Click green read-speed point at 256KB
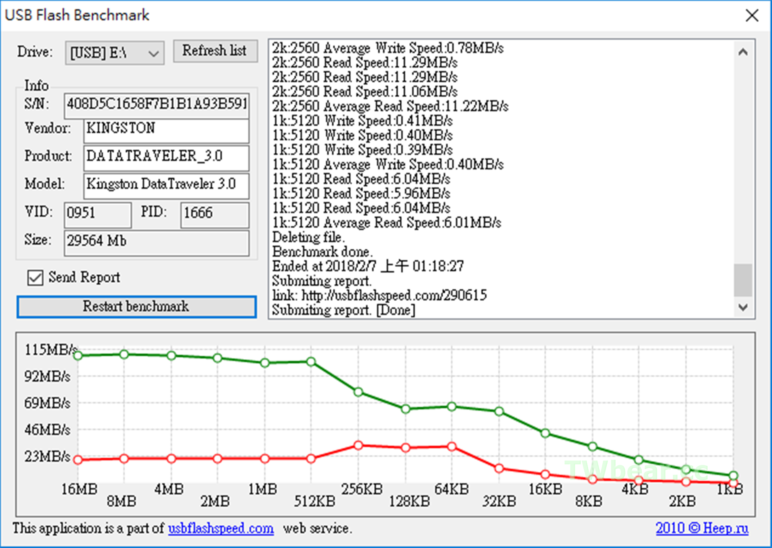The height and width of the screenshot is (548, 772). pos(358,392)
